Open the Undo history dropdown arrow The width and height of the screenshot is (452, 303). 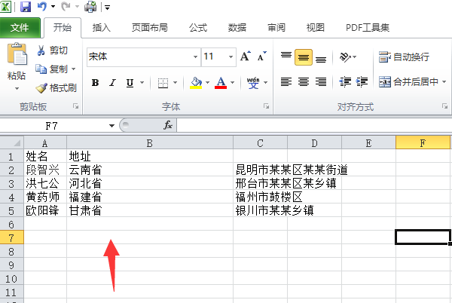(x=53, y=6)
